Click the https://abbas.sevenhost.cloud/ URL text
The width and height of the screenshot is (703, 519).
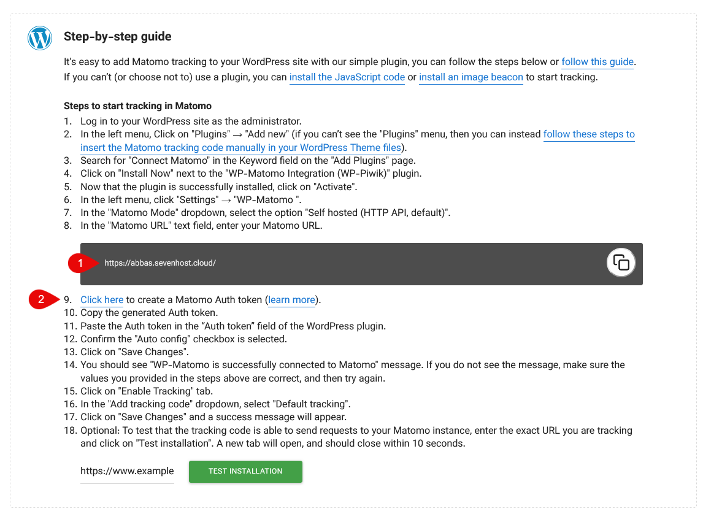(160, 263)
